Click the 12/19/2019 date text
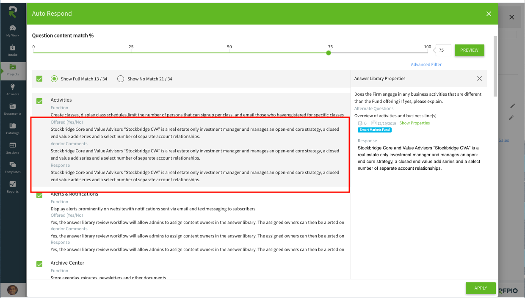This screenshot has height=298, width=525. click(387, 123)
